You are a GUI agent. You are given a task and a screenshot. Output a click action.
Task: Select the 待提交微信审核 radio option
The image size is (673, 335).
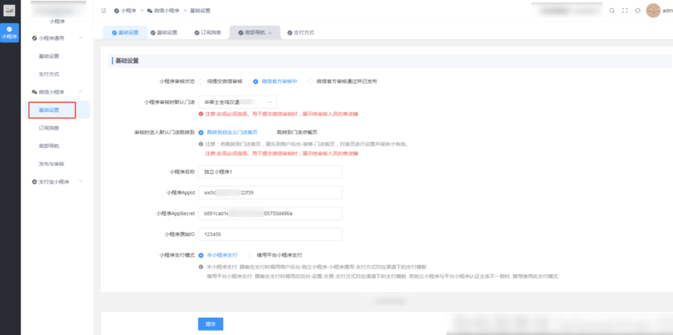coord(201,81)
